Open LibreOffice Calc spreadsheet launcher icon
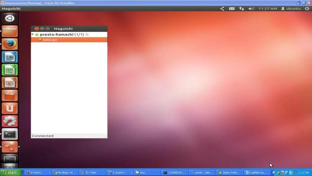The height and width of the screenshot is (176, 312). 9,70
